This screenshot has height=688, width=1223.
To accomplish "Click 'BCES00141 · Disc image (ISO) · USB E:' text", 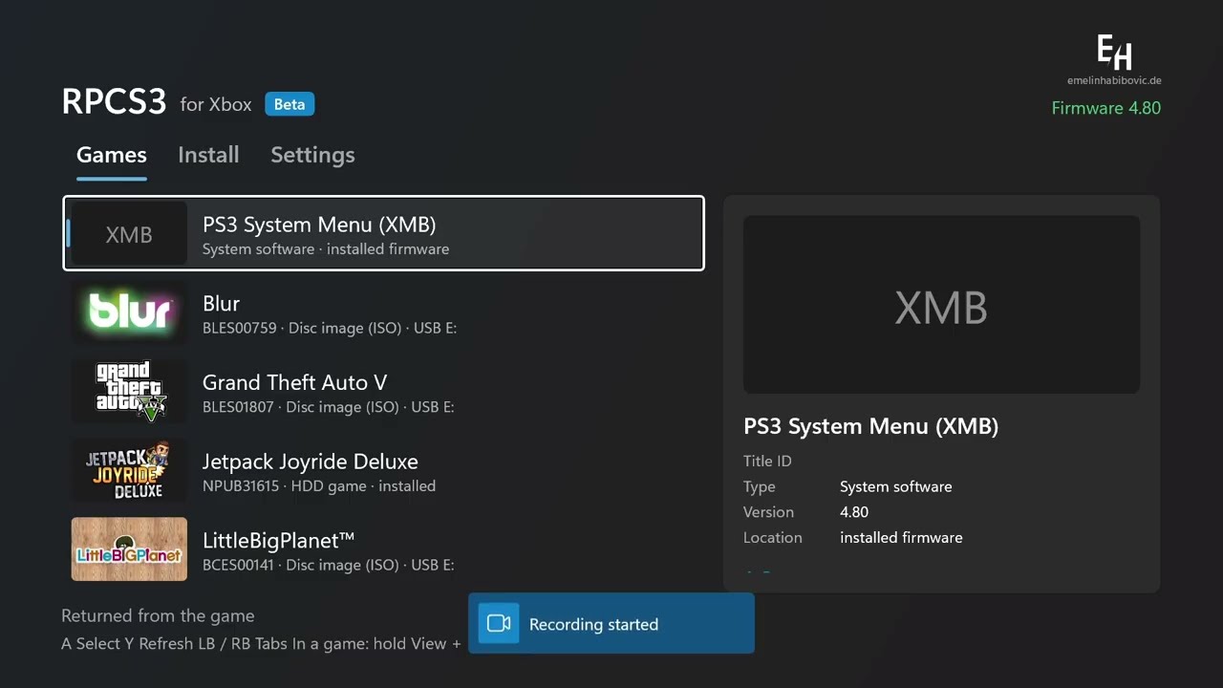I will (x=328, y=565).
